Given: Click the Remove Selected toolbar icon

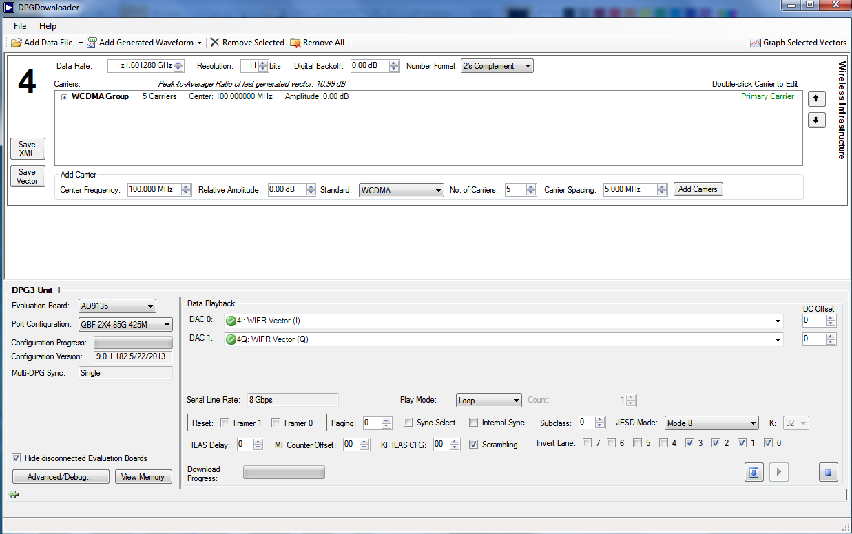Looking at the screenshot, I should (215, 43).
